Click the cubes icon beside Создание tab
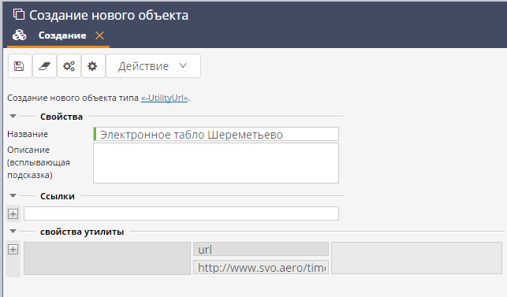The width and height of the screenshot is (507, 297). [20, 35]
